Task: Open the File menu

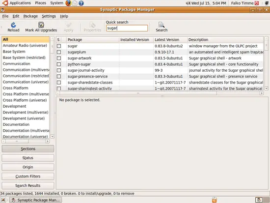Action: point(5,16)
